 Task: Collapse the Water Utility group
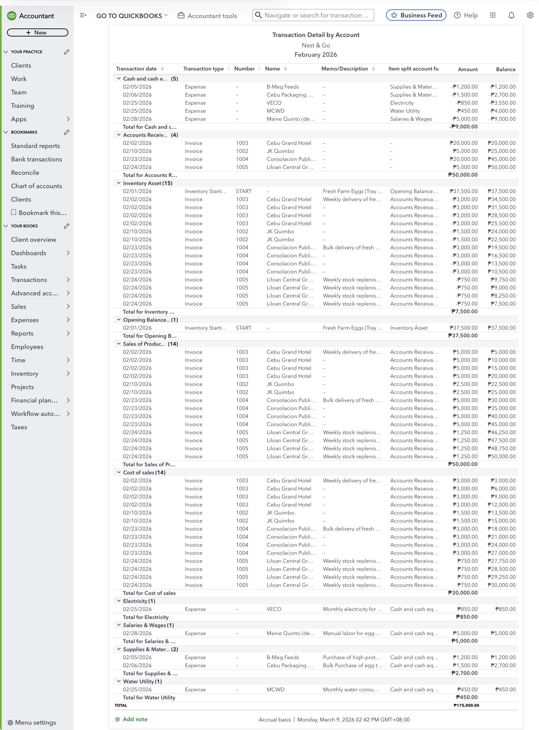[119, 681]
